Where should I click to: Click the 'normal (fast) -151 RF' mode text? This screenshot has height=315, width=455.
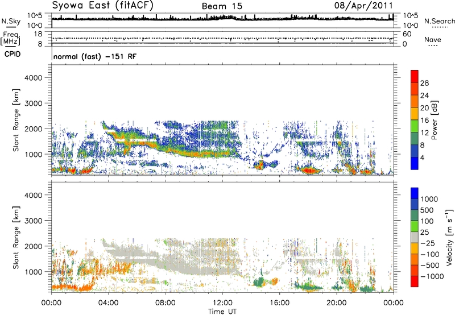click(94, 56)
